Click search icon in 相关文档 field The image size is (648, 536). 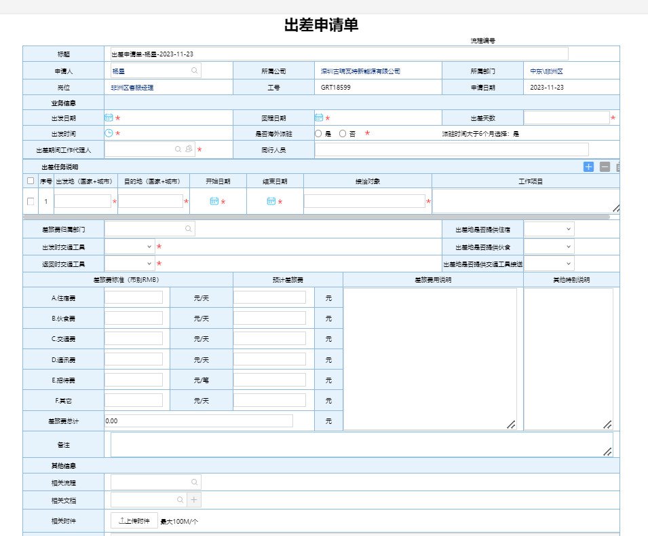coord(180,500)
